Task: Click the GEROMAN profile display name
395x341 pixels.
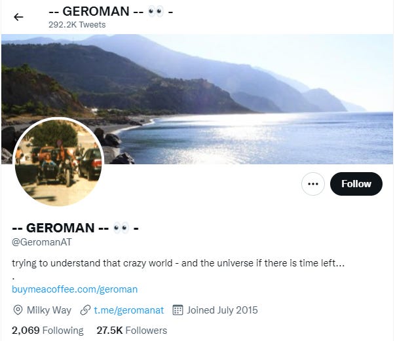Action: (75, 228)
